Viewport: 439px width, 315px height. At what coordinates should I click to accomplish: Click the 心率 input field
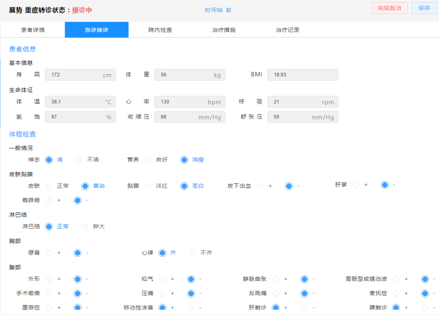coord(189,102)
